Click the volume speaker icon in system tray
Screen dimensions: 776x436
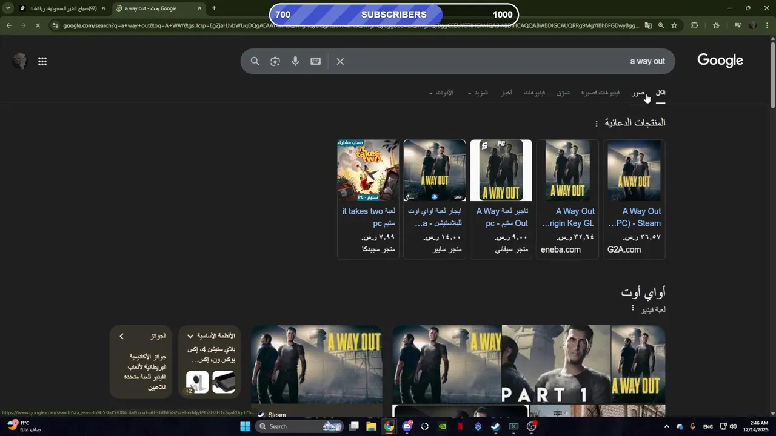coord(733,426)
